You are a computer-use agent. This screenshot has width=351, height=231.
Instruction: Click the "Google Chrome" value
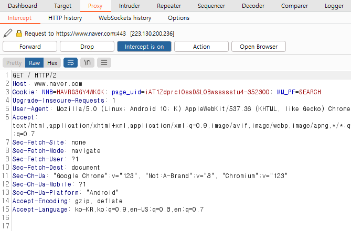81,176
